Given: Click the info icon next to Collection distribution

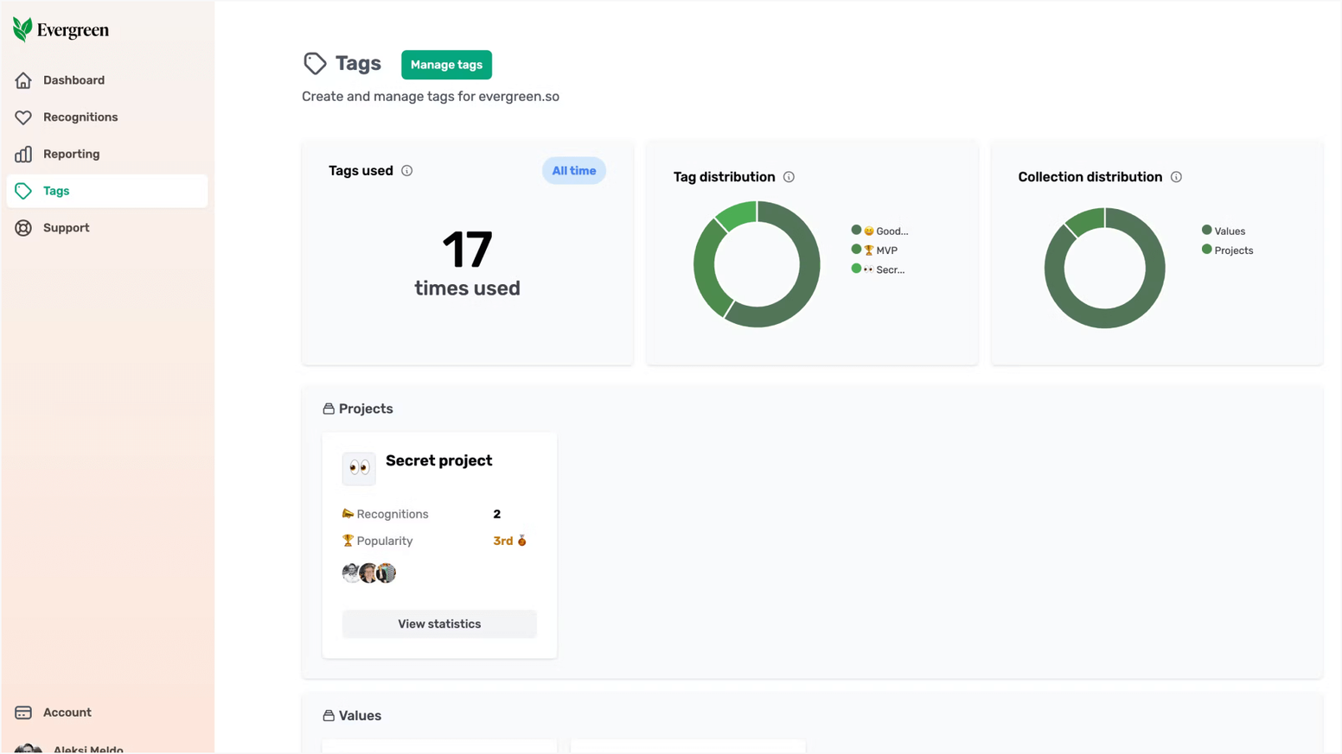Looking at the screenshot, I should (1176, 177).
